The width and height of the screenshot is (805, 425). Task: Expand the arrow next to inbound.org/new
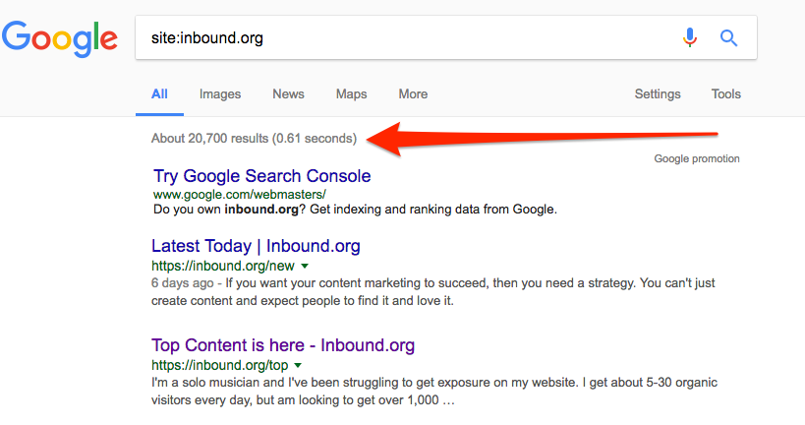305,267
